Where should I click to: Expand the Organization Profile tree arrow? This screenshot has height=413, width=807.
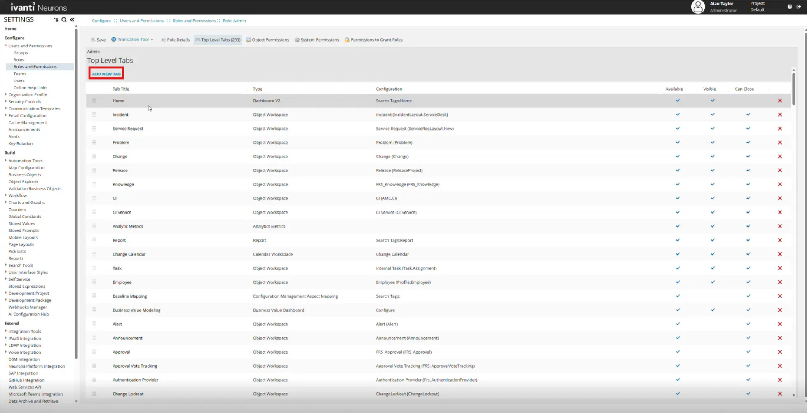click(6, 94)
